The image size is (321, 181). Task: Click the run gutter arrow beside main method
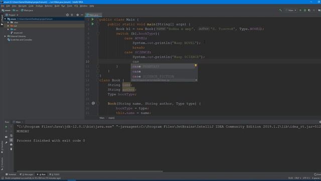tap(92, 24)
